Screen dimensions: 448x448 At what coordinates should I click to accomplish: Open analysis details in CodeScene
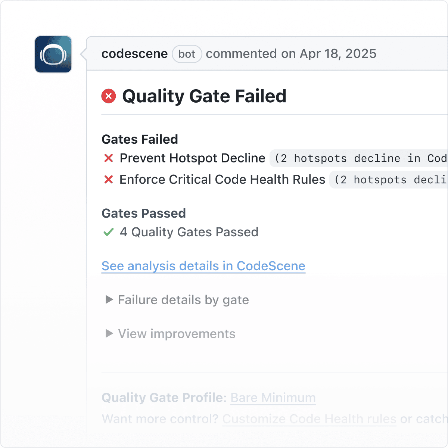[203, 266]
